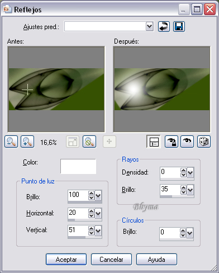Screen dimensions: 219x273
Task: Click the zoom out magnifier icon
Action: pyautogui.click(x=11, y=142)
